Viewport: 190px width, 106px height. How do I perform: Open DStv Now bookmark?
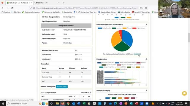16,12
